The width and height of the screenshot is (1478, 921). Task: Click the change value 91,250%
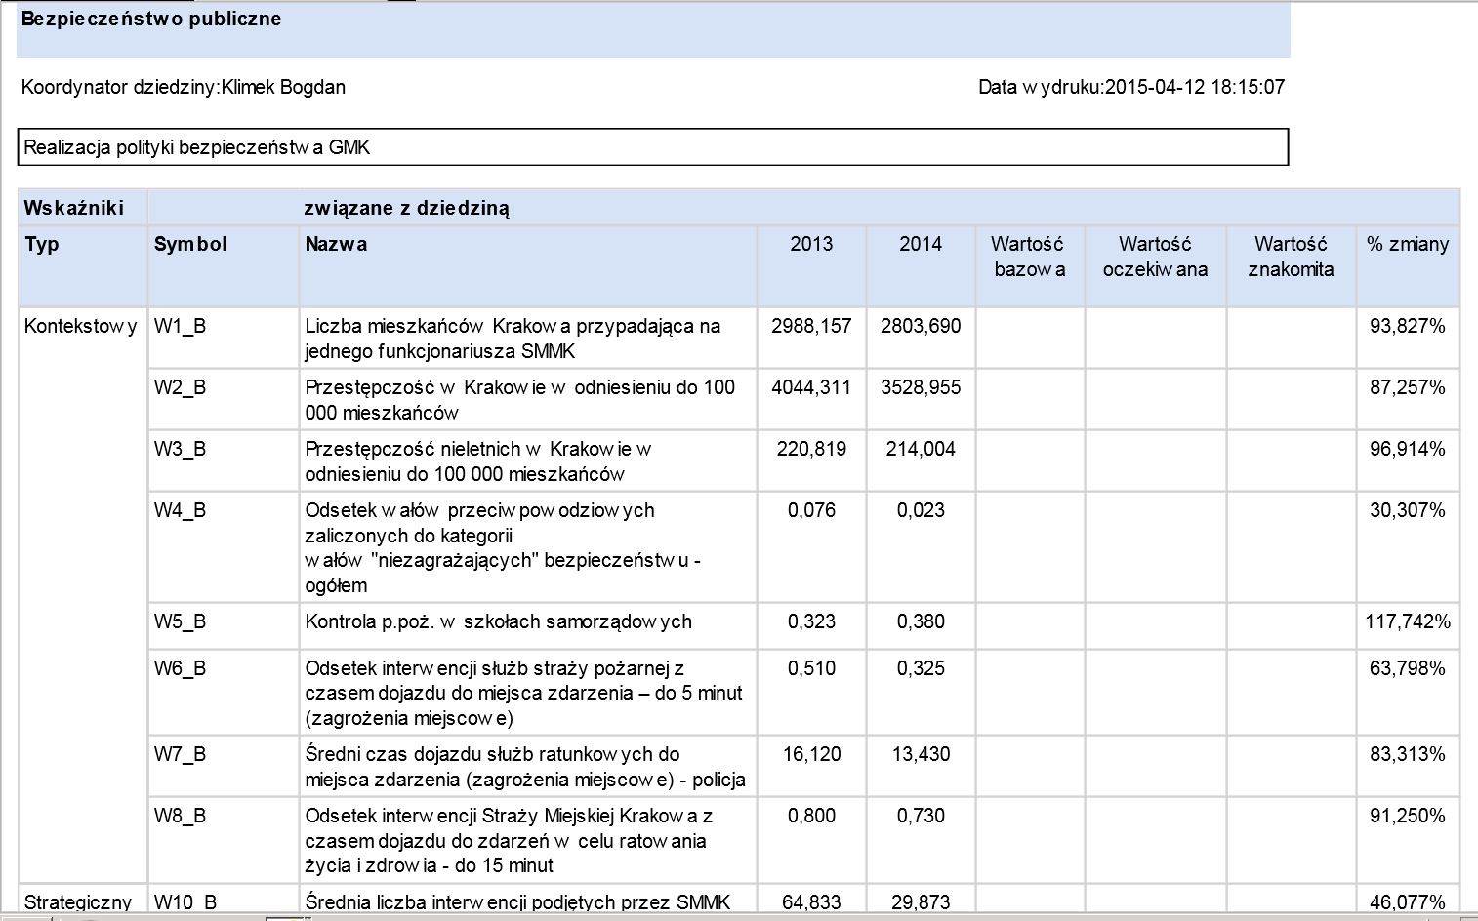coord(1407,816)
